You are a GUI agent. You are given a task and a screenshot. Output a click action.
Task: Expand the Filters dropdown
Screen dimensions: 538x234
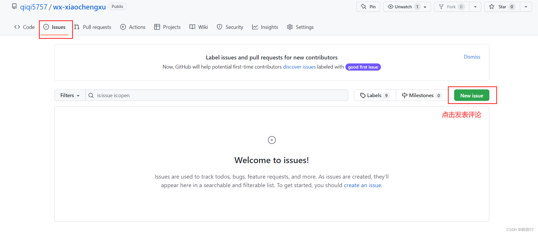[70, 95]
